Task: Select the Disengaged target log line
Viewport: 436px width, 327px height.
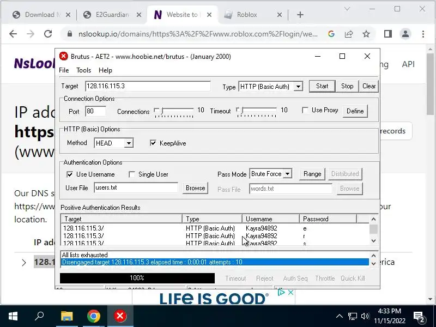Action: (215, 262)
